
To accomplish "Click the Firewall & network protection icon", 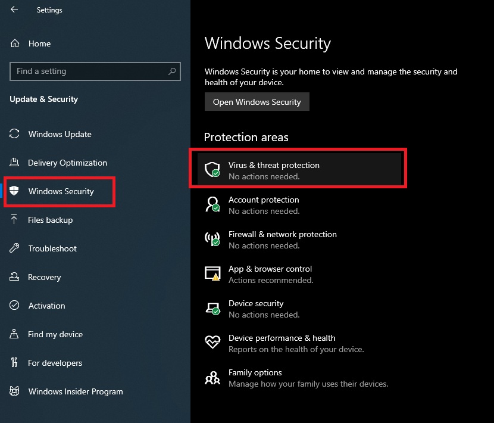I will tap(212, 239).
